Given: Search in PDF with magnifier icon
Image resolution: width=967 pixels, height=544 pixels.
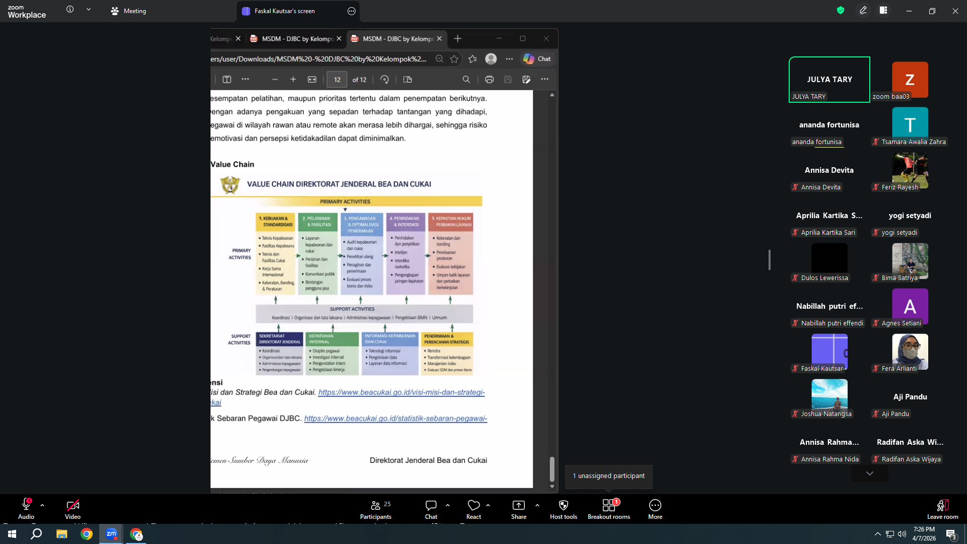Looking at the screenshot, I should pyautogui.click(x=466, y=80).
